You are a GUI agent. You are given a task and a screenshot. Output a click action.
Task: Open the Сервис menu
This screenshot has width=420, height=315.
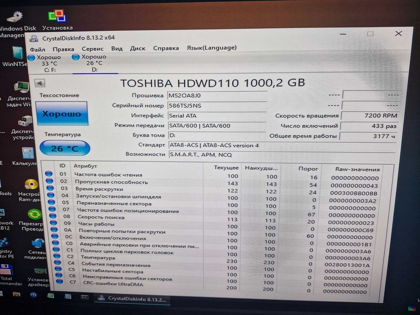click(x=92, y=49)
